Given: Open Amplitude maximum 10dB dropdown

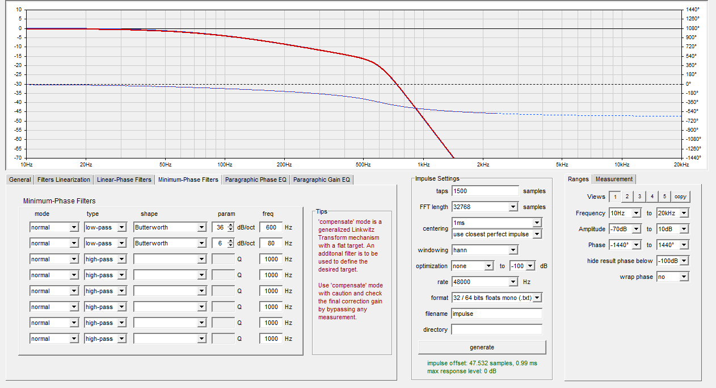Looking at the screenshot, I should click(673, 229).
